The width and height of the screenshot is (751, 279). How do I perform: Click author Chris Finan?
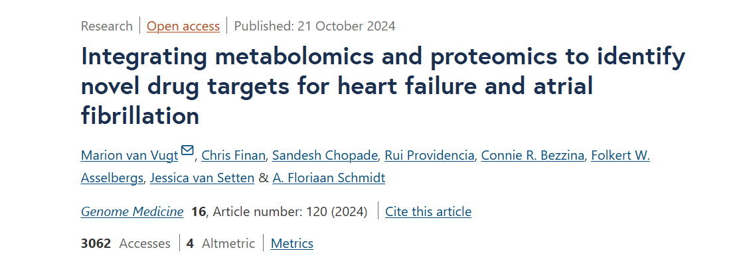click(234, 156)
